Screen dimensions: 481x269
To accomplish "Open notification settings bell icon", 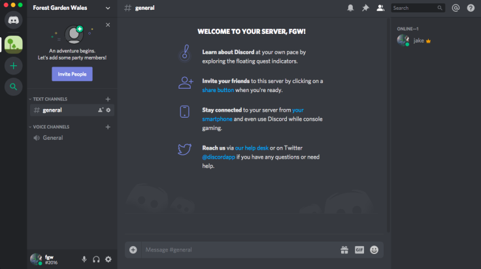I will [x=350, y=8].
